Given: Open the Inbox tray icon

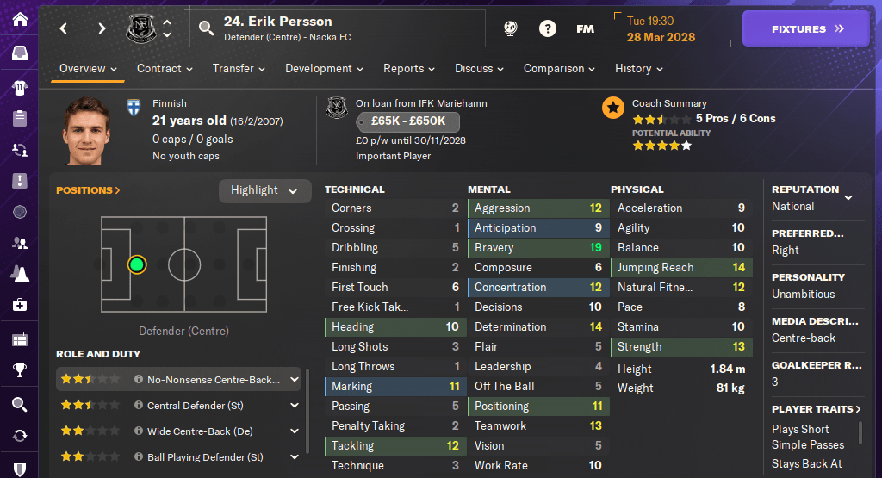Looking at the screenshot, I should [19, 53].
